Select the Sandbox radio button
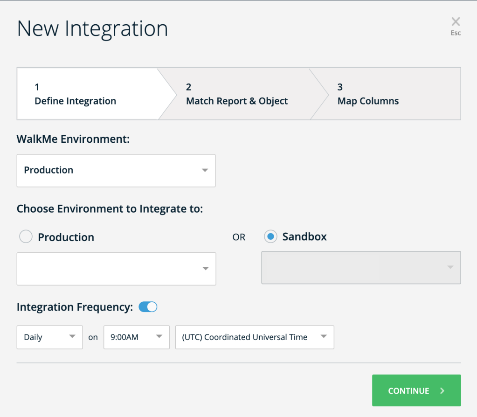 (270, 237)
